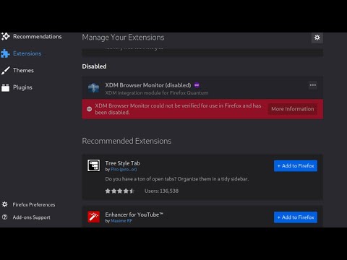Click the purple badge next to XDM Browser Monitor
The width and height of the screenshot is (347, 260).
197,85
